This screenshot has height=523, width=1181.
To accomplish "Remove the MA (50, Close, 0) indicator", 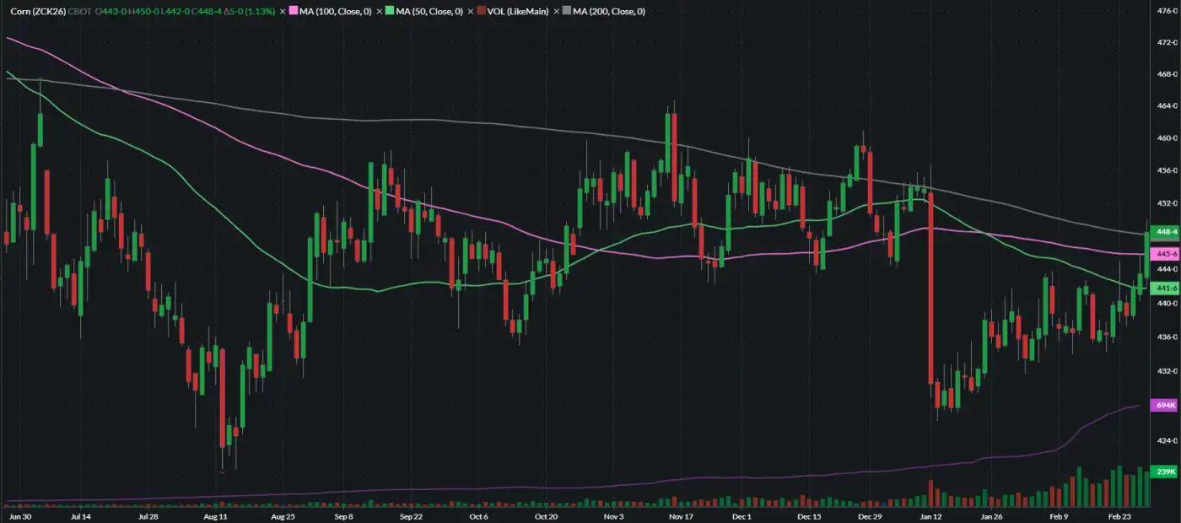I will 378,12.
